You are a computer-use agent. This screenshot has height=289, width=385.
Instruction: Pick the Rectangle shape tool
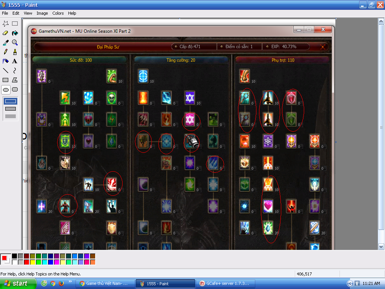click(6, 80)
